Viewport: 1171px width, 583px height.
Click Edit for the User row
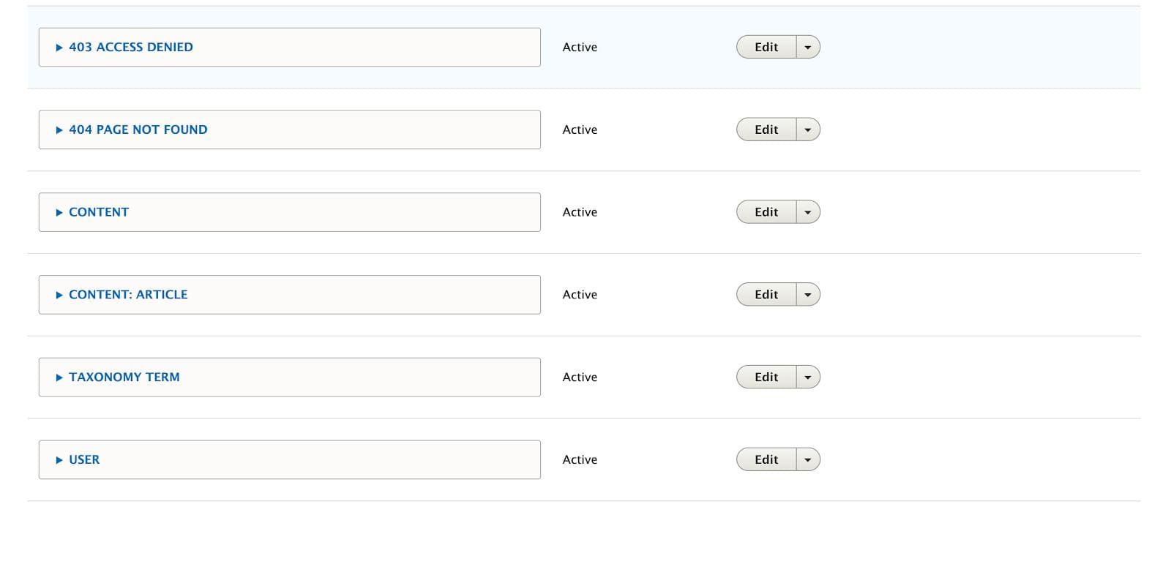pos(766,460)
